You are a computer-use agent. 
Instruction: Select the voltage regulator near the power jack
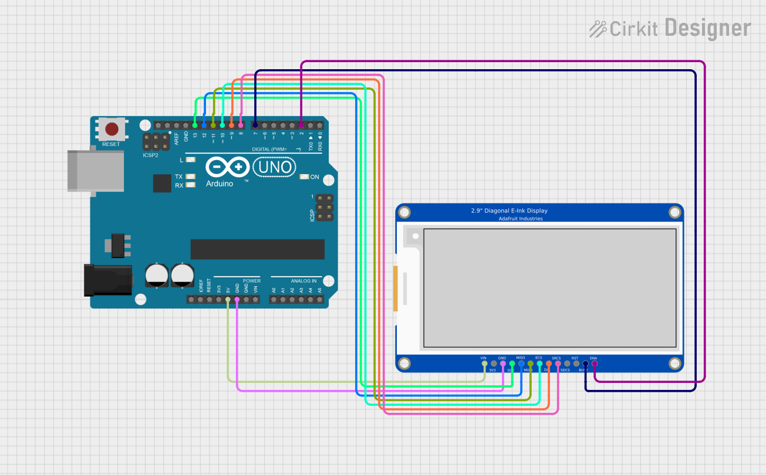point(117,244)
